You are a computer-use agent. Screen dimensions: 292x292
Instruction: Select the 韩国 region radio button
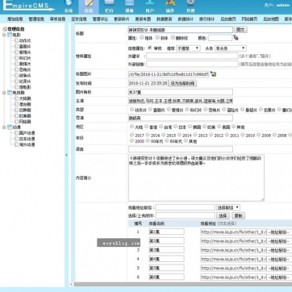(x=190, y=126)
